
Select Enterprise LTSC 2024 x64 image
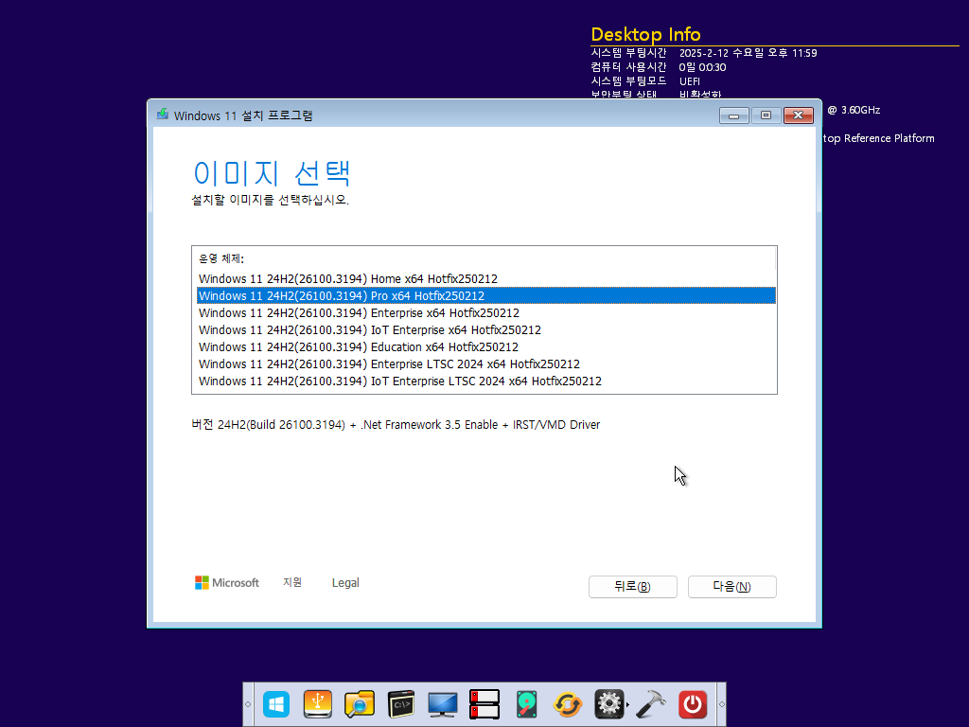pyautogui.click(x=486, y=364)
